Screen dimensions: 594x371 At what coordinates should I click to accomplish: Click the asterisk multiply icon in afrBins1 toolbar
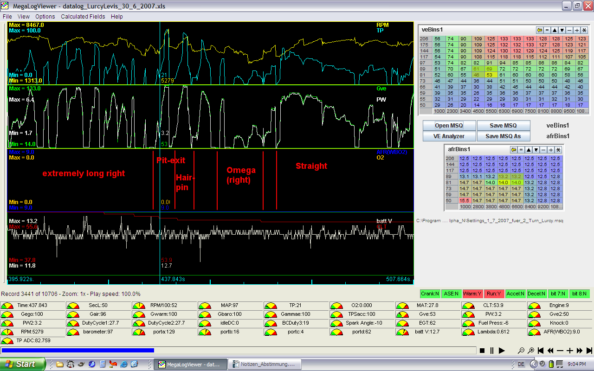coord(558,150)
